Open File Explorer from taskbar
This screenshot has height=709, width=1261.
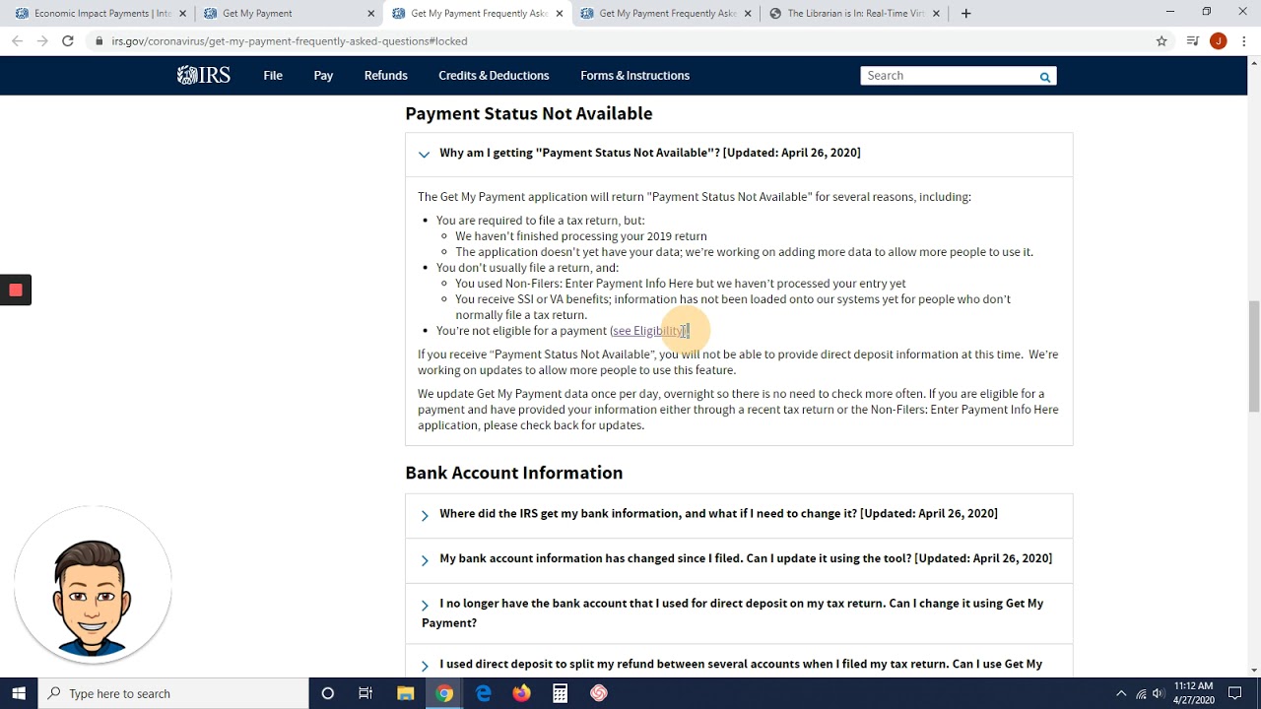pyautogui.click(x=405, y=693)
